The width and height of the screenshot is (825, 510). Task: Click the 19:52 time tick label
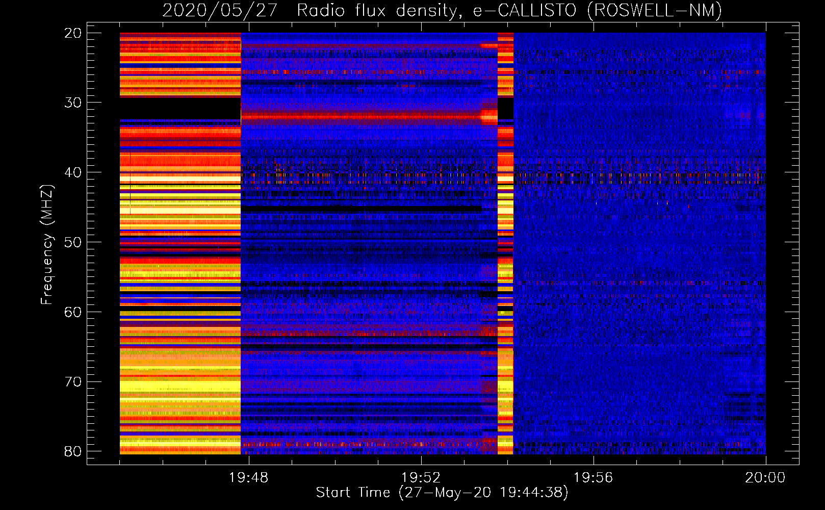click(x=421, y=477)
